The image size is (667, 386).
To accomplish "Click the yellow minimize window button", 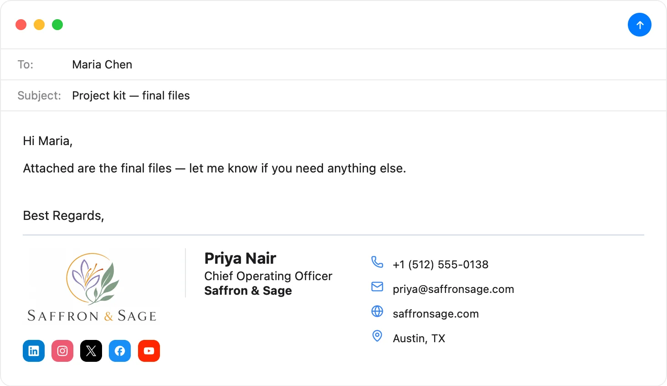I will pos(39,25).
